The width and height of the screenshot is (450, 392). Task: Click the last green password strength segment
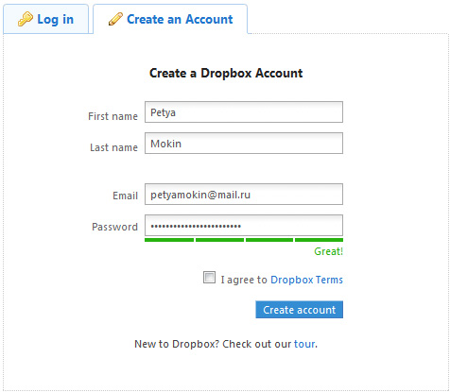pos(319,240)
